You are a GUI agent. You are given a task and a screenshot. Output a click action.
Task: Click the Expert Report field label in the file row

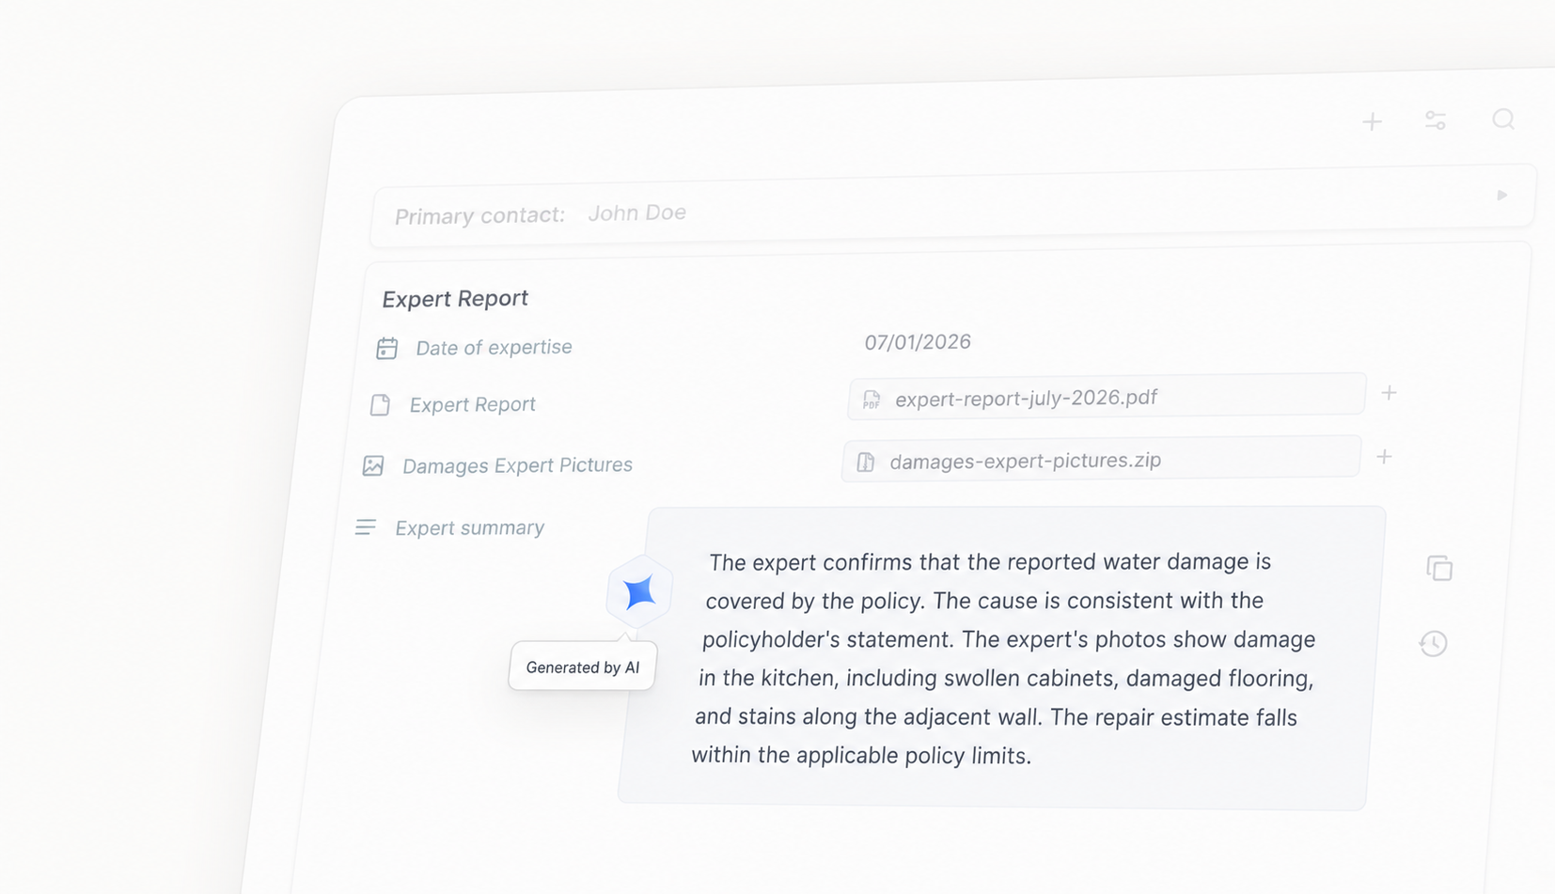coord(472,404)
